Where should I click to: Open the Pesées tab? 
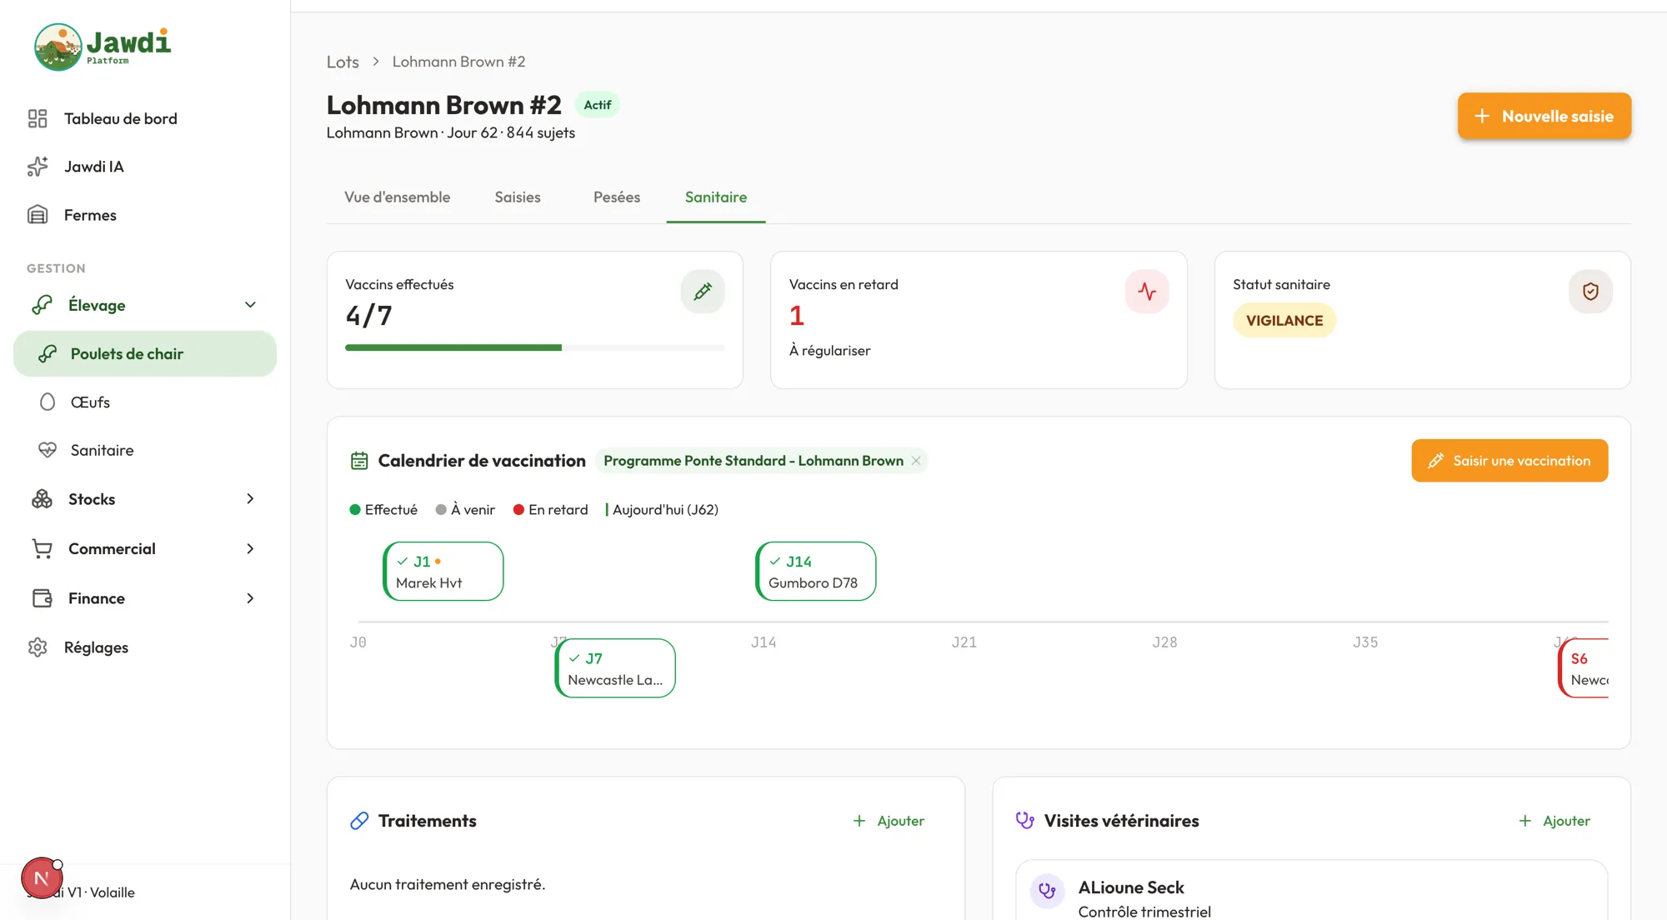pos(617,197)
